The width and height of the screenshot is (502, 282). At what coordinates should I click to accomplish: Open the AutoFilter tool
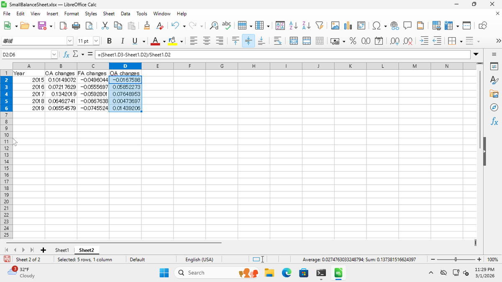(320, 26)
